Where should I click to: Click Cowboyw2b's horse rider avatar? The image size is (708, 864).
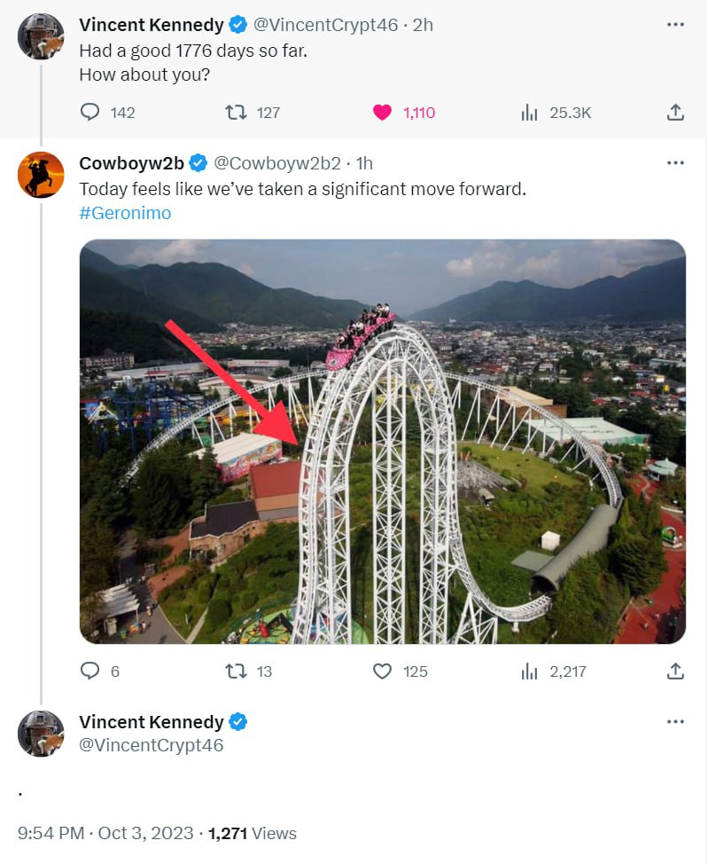coord(41,175)
